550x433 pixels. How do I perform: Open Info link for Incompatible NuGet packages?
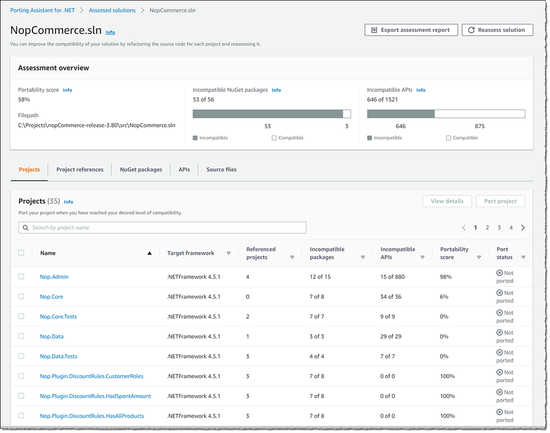276,90
